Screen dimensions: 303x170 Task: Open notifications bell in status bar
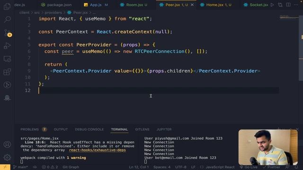296,167
